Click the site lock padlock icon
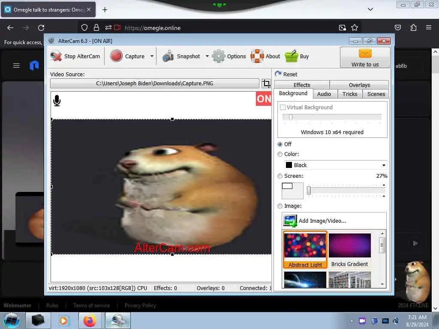This screenshot has height=329, width=439. click(96, 27)
